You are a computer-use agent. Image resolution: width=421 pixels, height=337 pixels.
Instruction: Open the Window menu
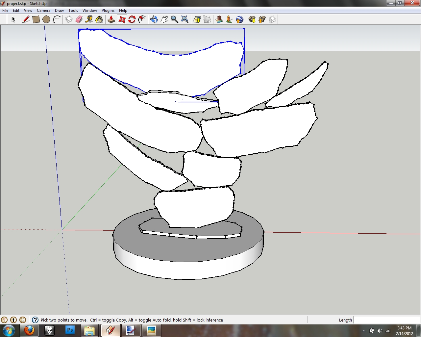click(x=89, y=11)
